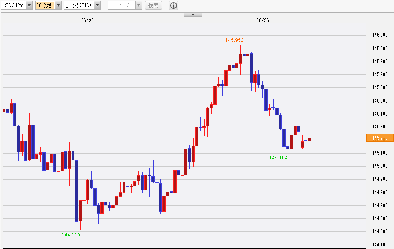Viewport: 394px width, 249px height.
Task: Click the date input field
Action: (122, 5)
